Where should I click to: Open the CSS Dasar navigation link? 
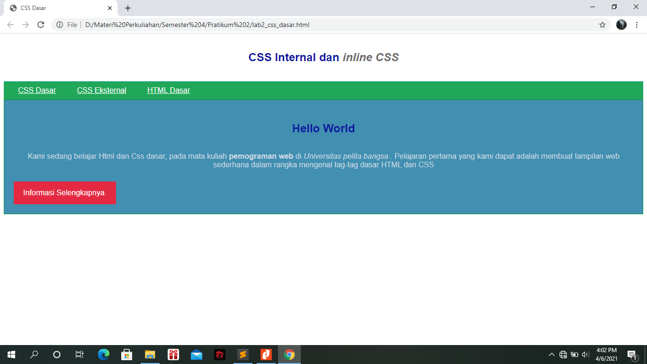tap(37, 90)
